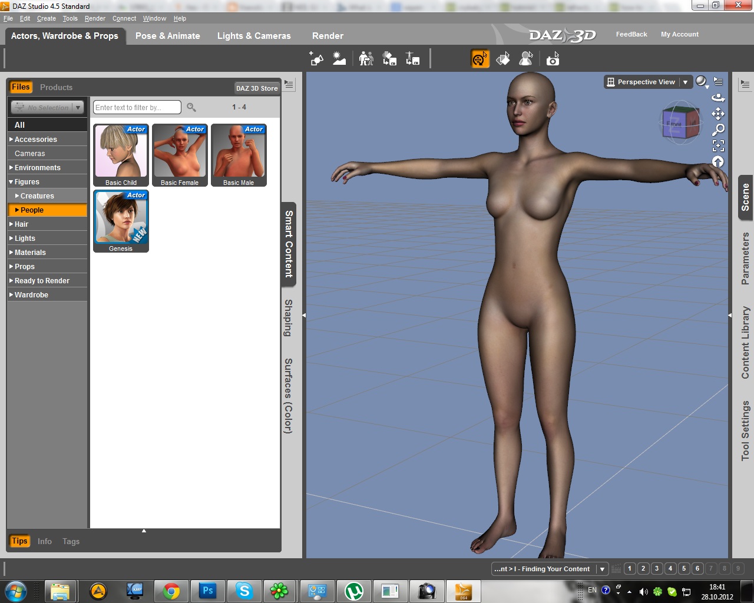
Task: Switch to Lights & Cameras activity tab
Action: (254, 36)
